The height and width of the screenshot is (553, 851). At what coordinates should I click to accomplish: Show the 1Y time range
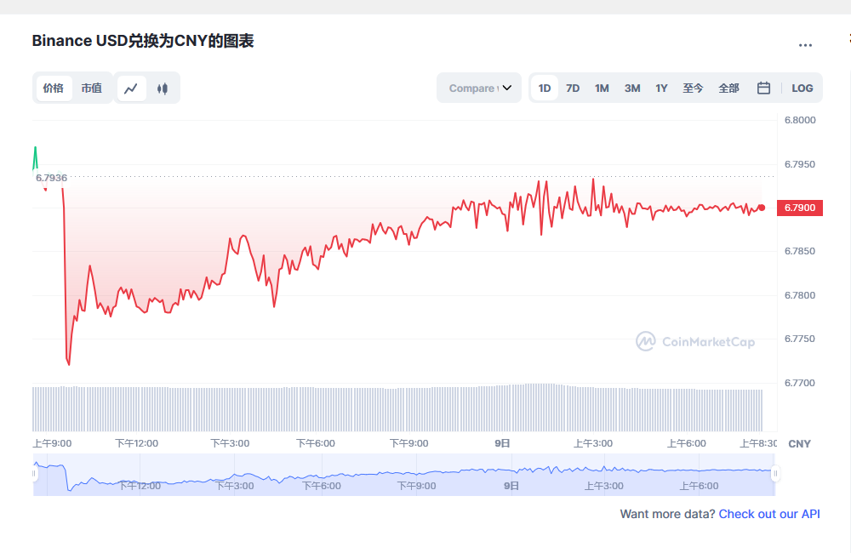[661, 88]
